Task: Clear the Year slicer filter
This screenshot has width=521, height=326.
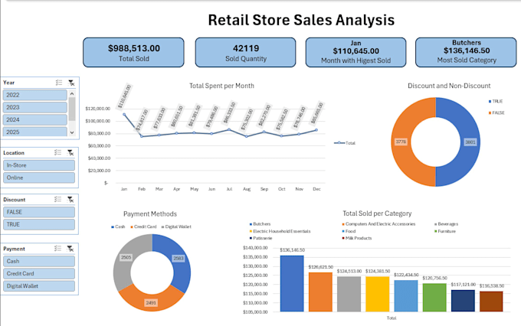Action: [71, 83]
